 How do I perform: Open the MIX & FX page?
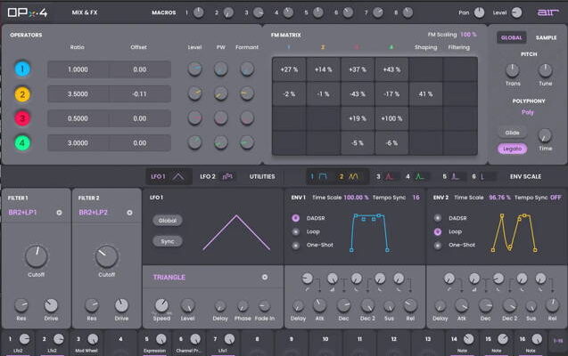(86, 13)
